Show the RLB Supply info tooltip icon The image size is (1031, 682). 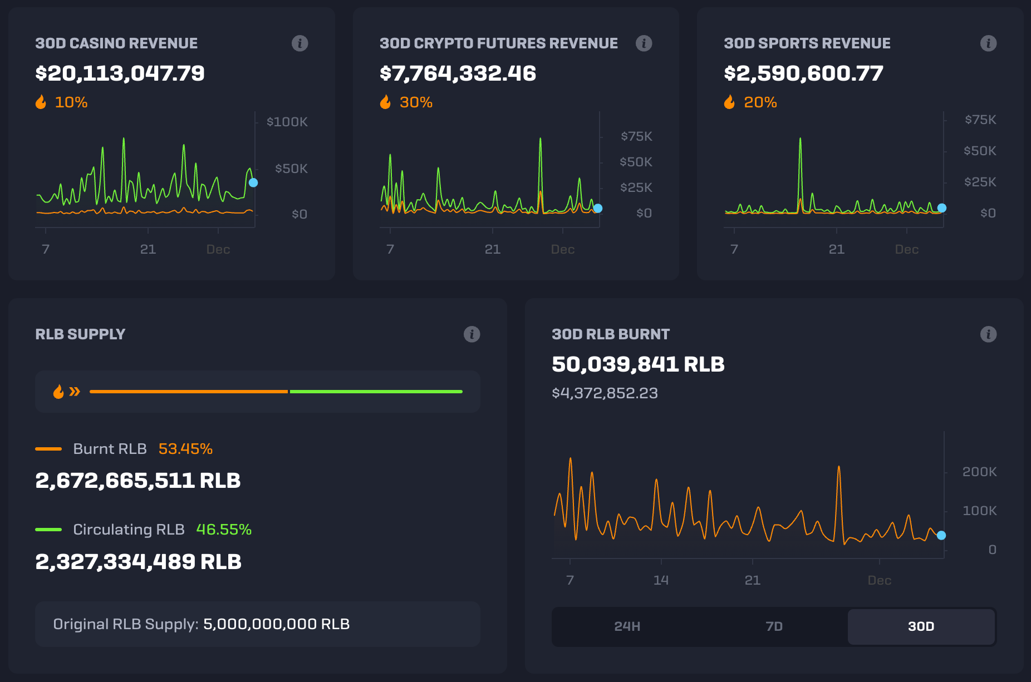coord(472,334)
